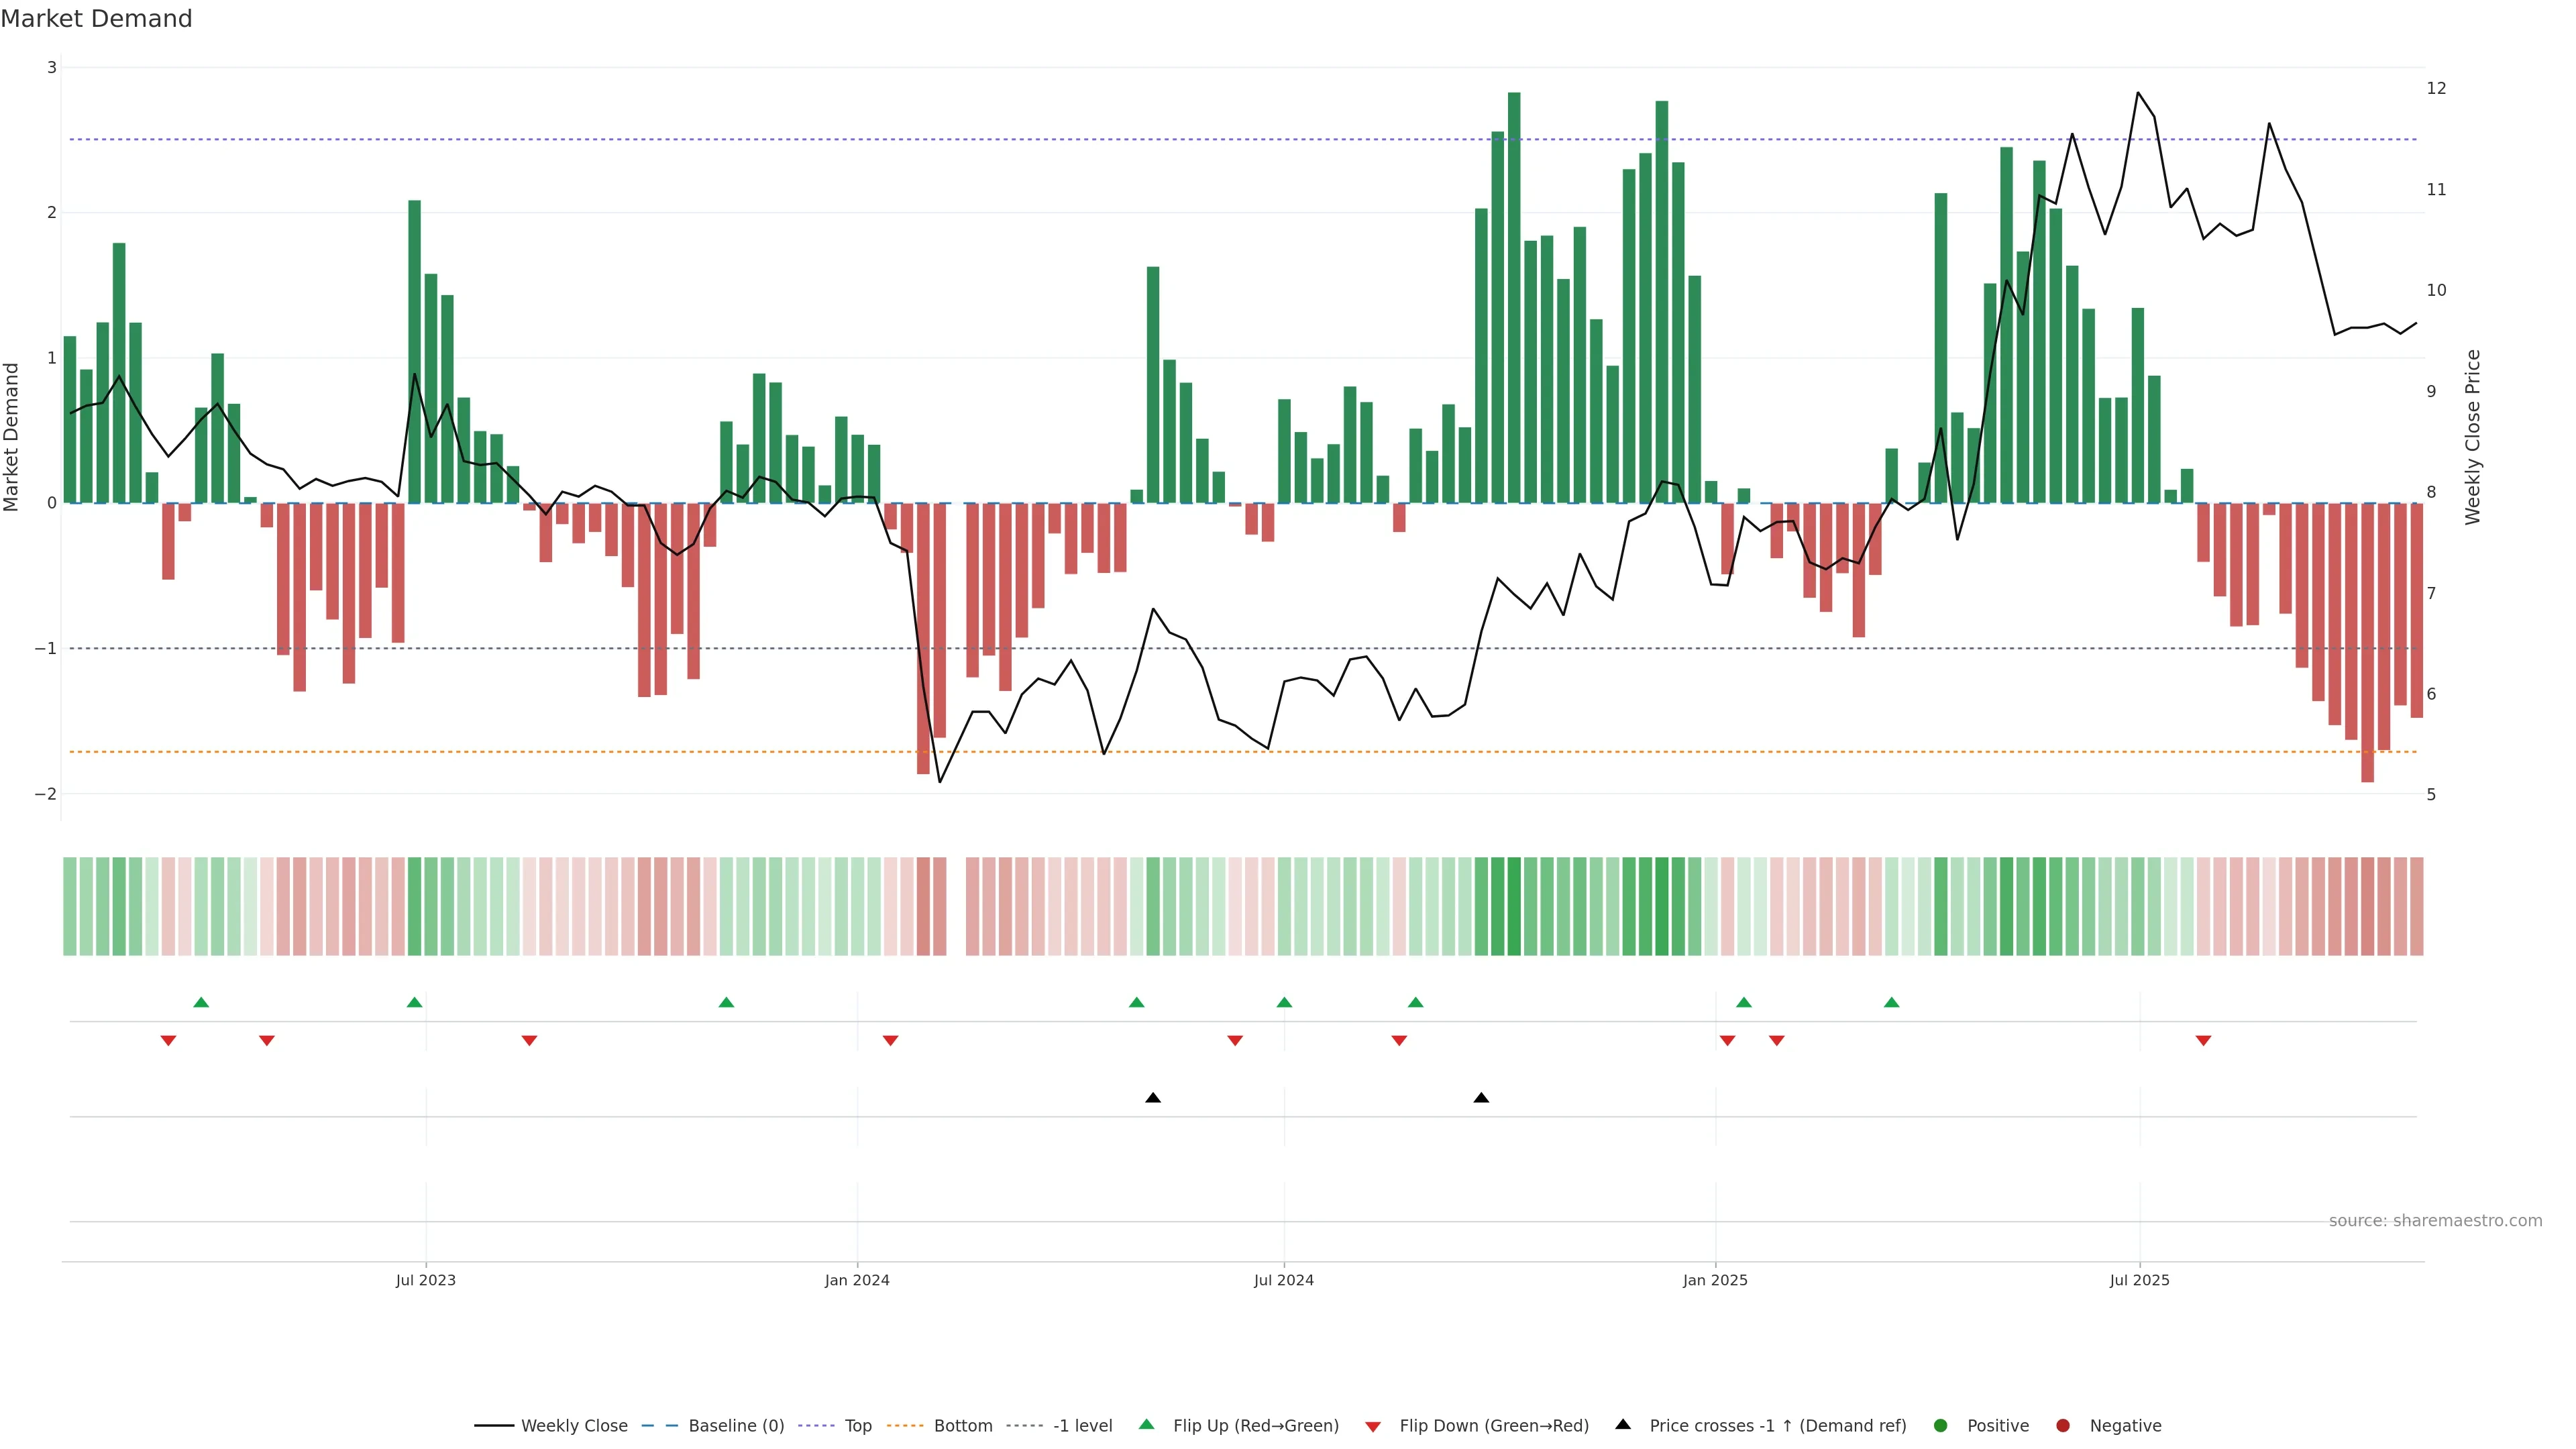Click green Flip Up triangle icon in legend

[1147, 1424]
